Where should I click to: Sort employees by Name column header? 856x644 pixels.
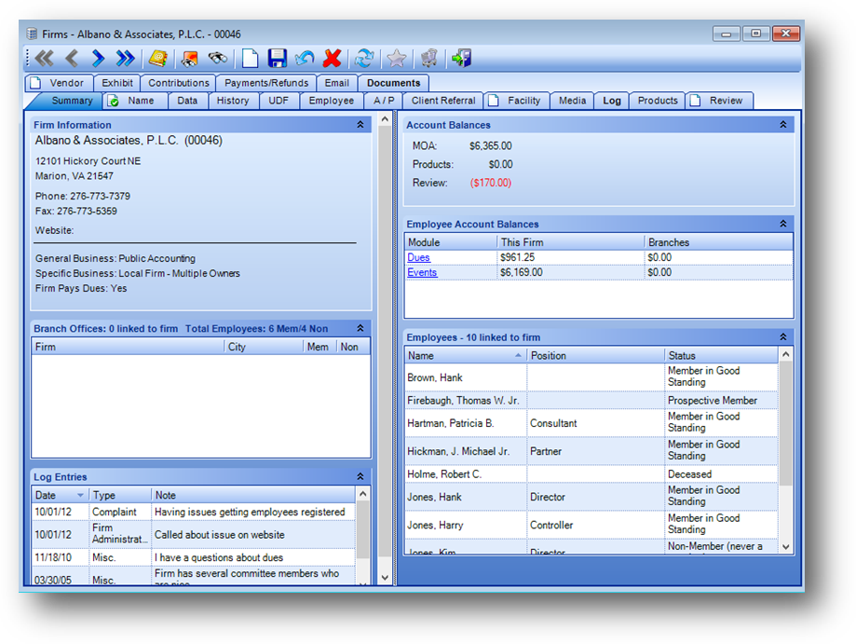point(465,356)
